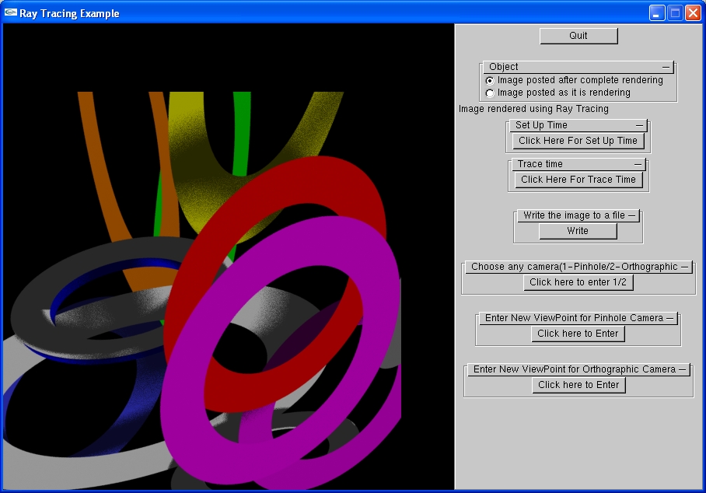Click the red torus in the rendered image
The width and height of the screenshot is (706, 493).
[x=315, y=180]
